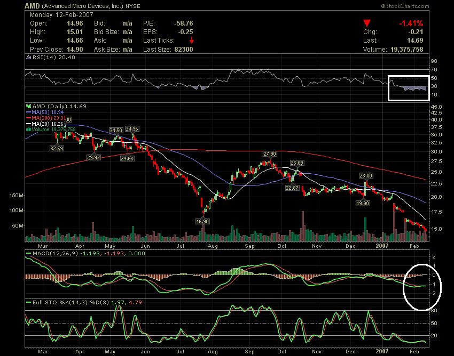Click the red Last Ticks down arrow
This screenshot has height=356, width=454.
click(x=191, y=41)
